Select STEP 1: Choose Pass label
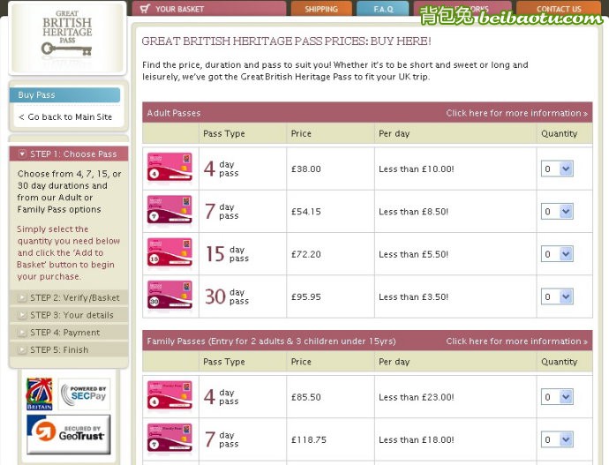The height and width of the screenshot is (465, 609). (x=73, y=154)
